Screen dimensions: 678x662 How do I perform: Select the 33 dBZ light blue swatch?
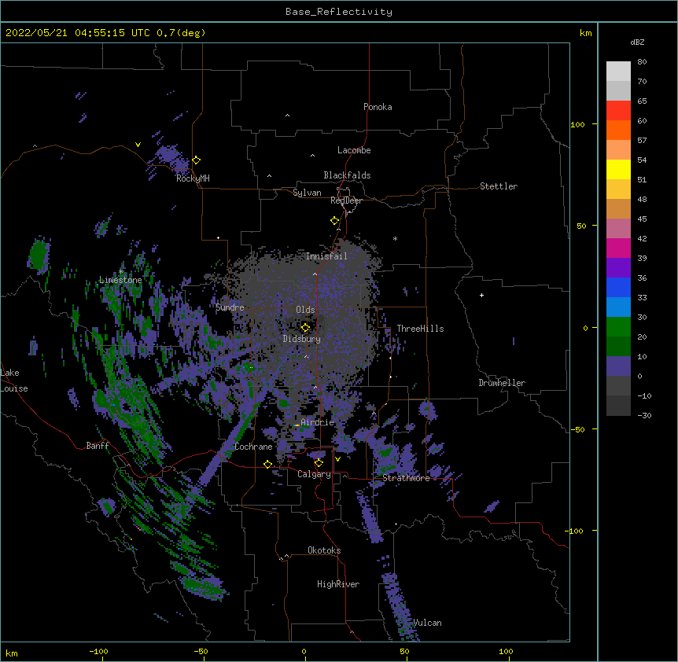tap(618, 307)
